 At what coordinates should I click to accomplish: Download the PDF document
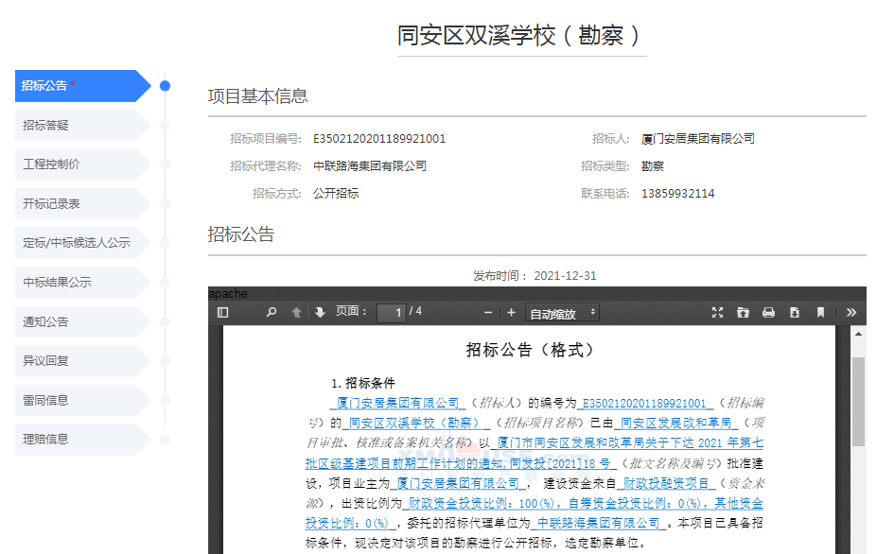pyautogui.click(x=795, y=313)
